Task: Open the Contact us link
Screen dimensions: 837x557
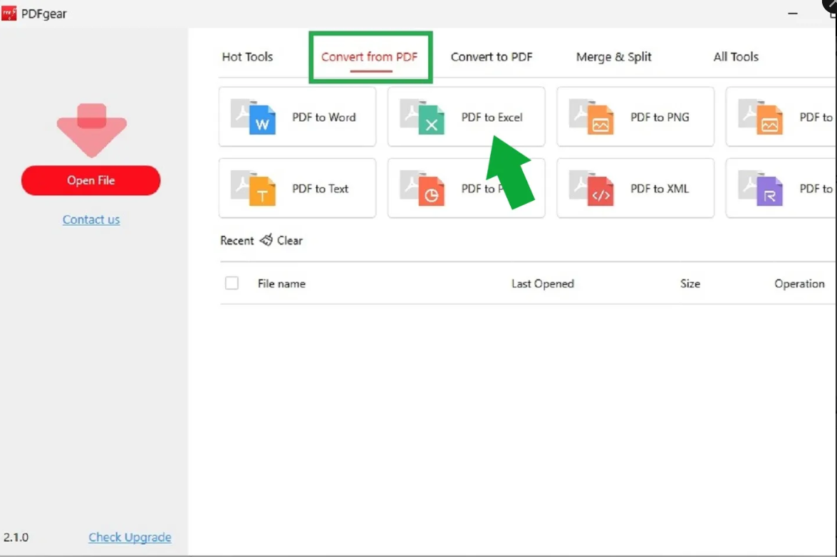Action: coord(91,219)
